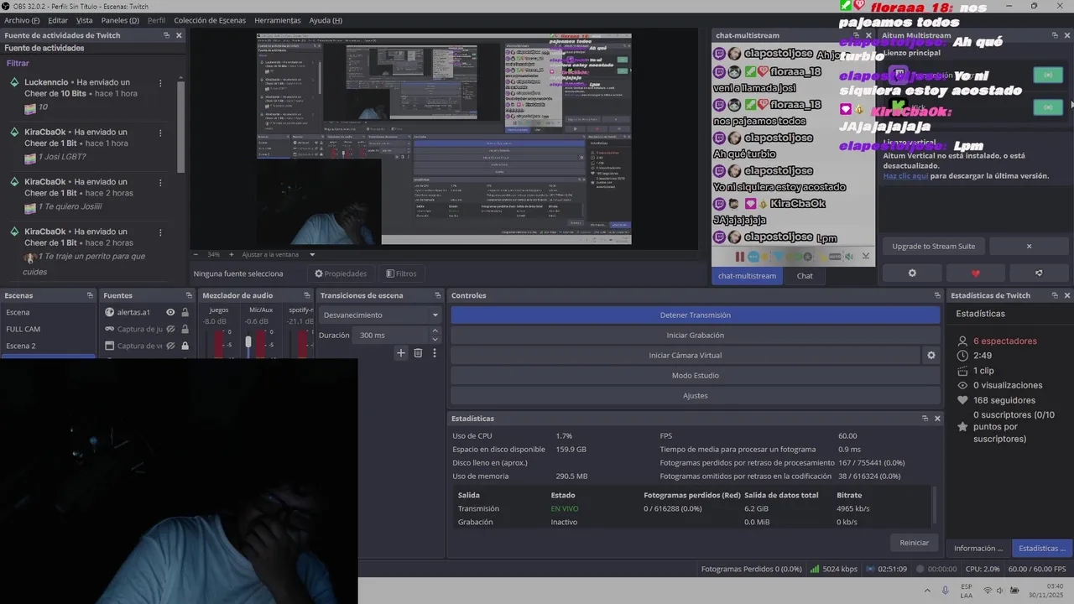Image resolution: width=1074 pixels, height=604 pixels.
Task: Click the Aitum heart donate button
Action: [x=975, y=273]
